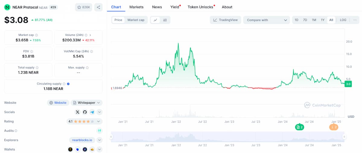Click the 1.18B NEAR circulating supply value
Screen dimensions: 362x153
click(53, 89)
